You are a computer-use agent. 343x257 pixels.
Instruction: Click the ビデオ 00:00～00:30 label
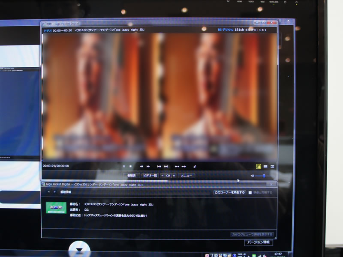(x=58, y=30)
